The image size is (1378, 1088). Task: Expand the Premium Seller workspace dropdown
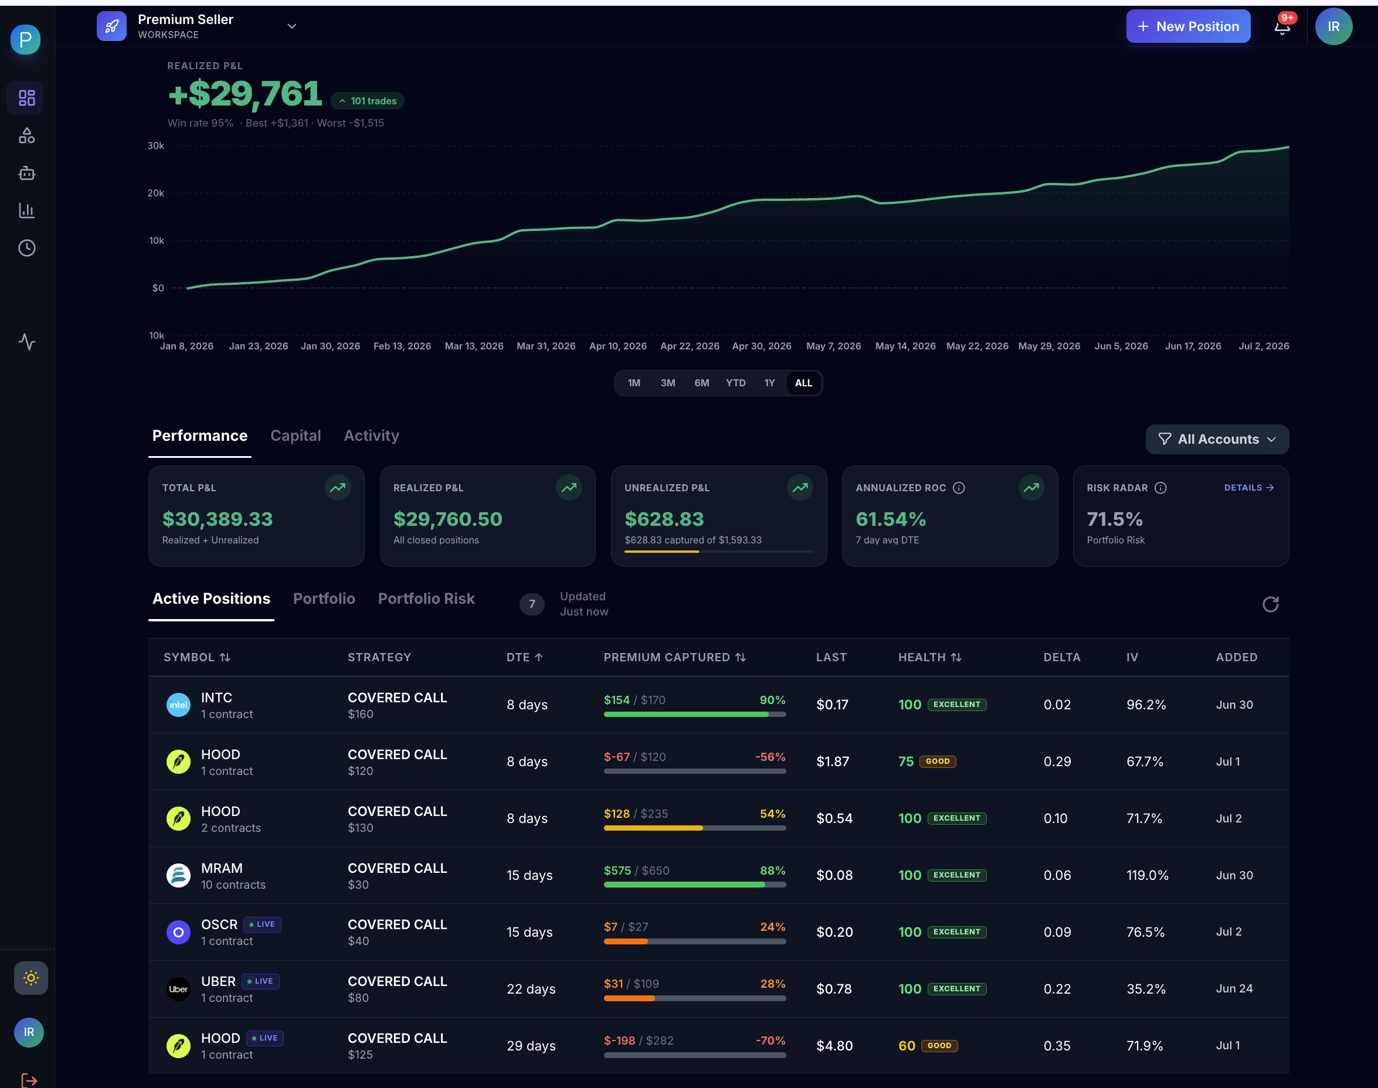pyautogui.click(x=292, y=26)
